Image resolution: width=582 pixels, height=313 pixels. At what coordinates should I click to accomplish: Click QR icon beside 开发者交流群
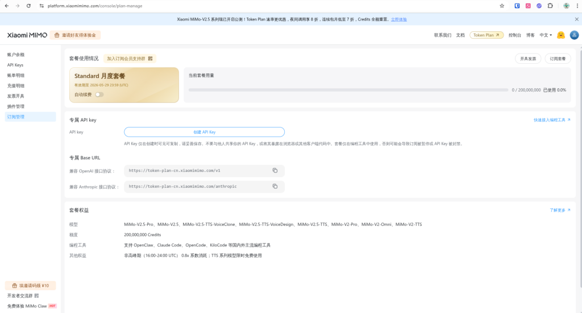point(36,296)
